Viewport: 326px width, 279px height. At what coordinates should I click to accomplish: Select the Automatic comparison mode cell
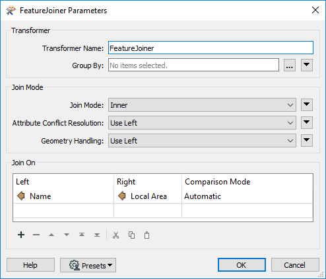click(247, 196)
